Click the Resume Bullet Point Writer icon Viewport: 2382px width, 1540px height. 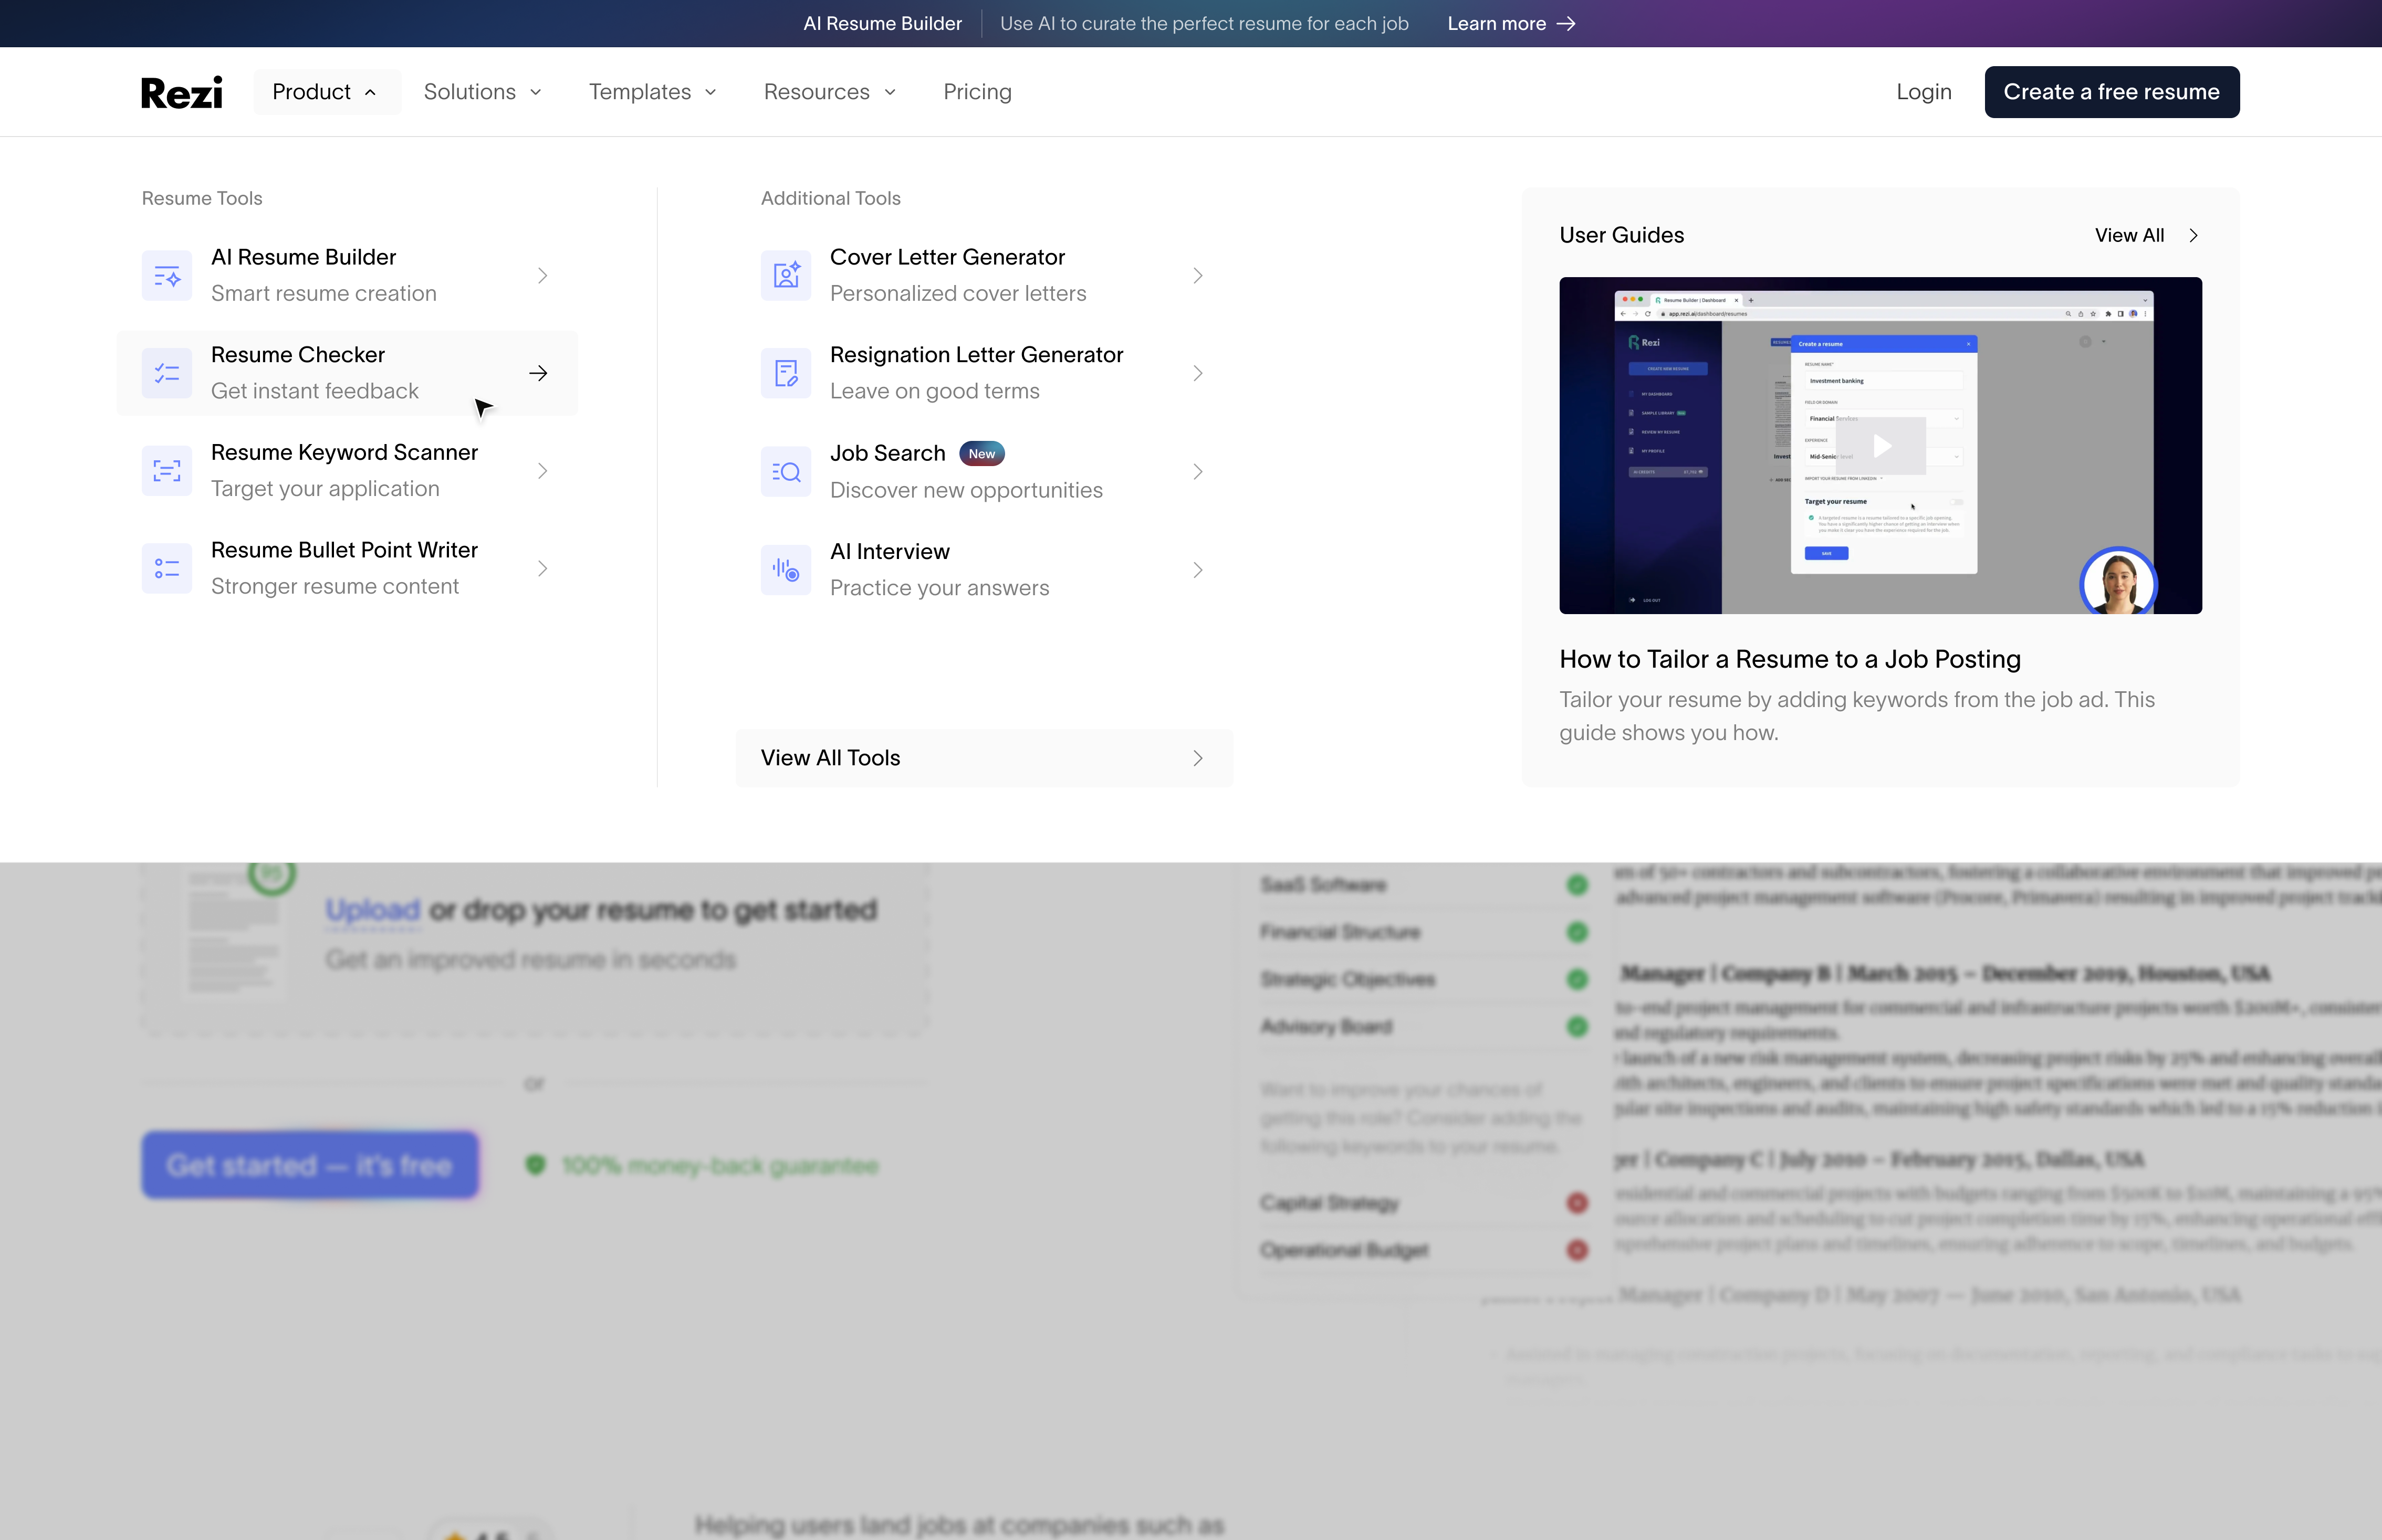tap(166, 568)
